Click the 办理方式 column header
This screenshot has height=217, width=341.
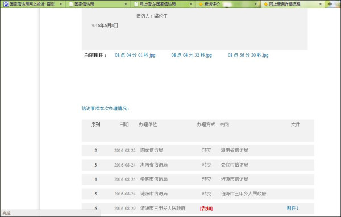[x=206, y=125]
